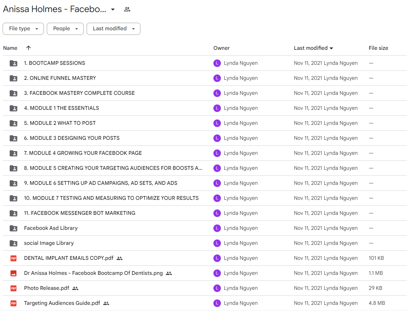Screen dimensions: 407x311
Task: Click owner avatar in Targeting Audiences Guide.pdf row
Action: 217,303
